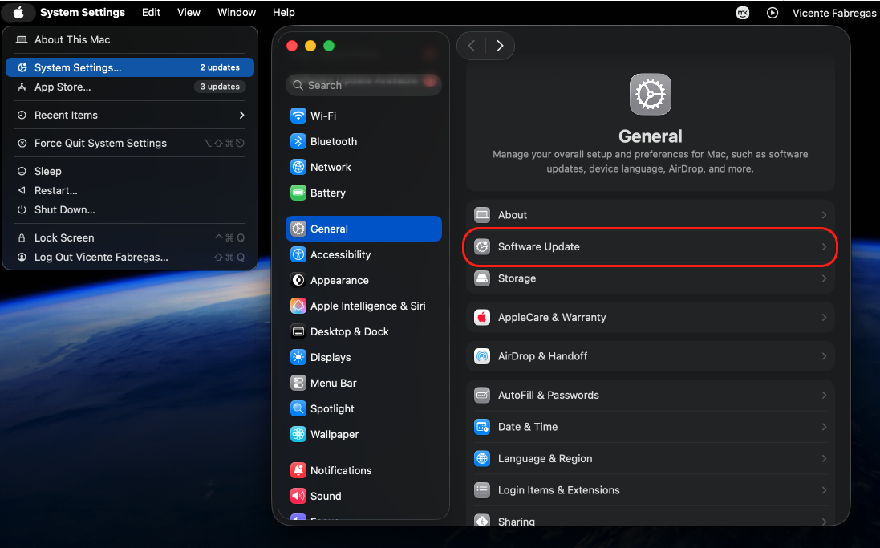Go forward with the toolbar arrow

[500, 46]
